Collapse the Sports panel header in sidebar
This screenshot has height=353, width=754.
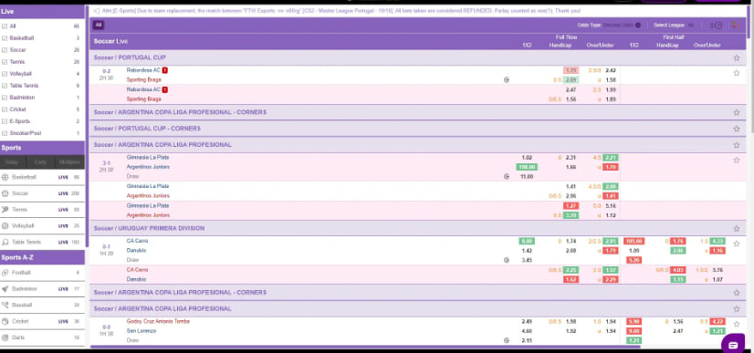[x=42, y=148]
